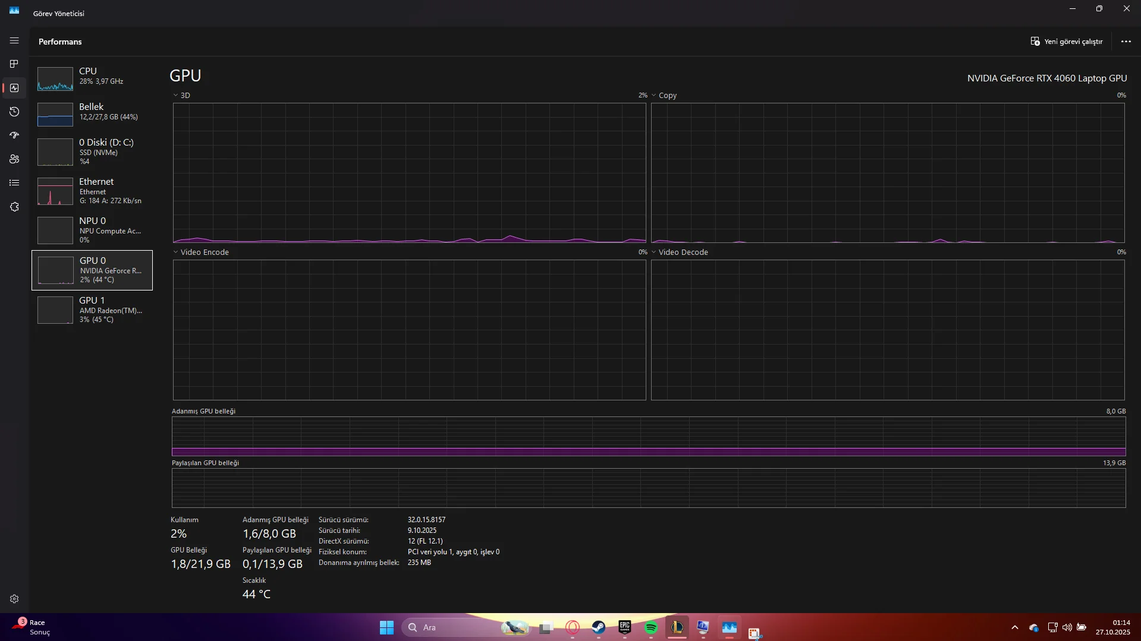Image resolution: width=1141 pixels, height=641 pixels.
Task: Select the Bellek memory item
Action: (92, 113)
